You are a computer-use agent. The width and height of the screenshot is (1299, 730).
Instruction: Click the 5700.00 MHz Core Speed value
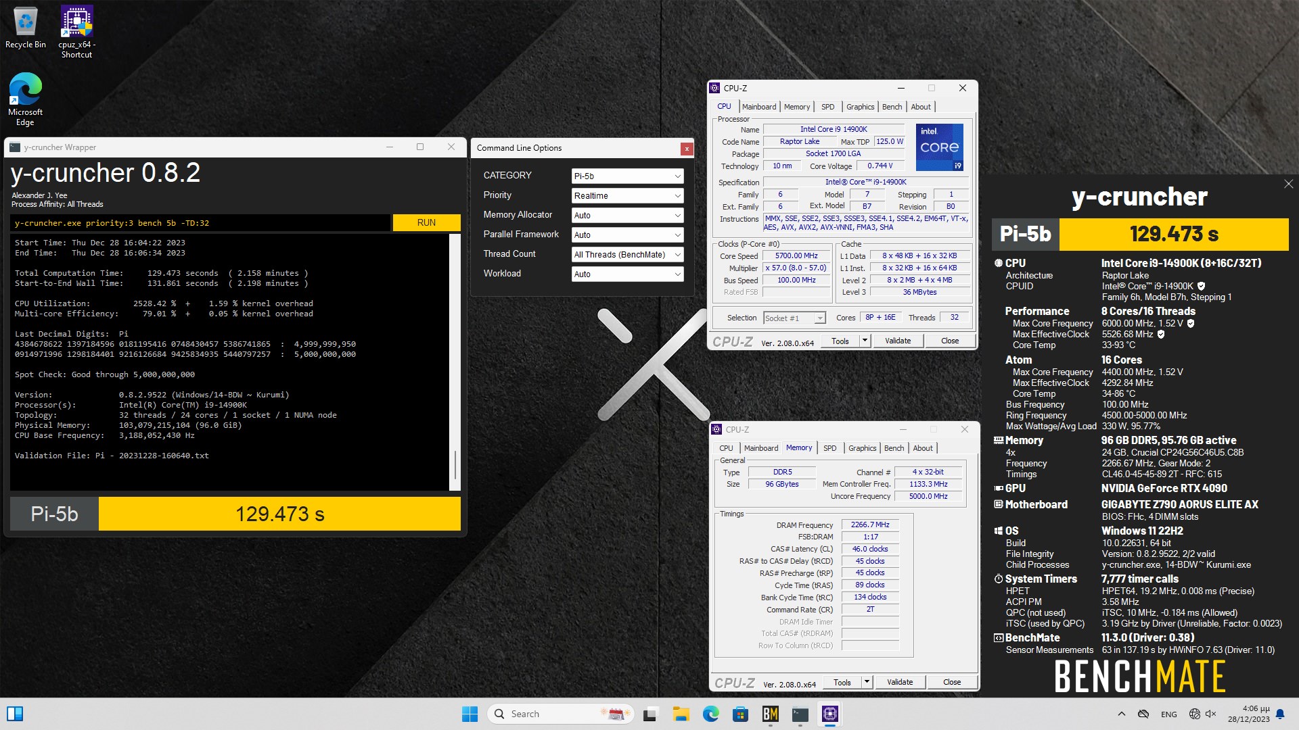point(796,255)
